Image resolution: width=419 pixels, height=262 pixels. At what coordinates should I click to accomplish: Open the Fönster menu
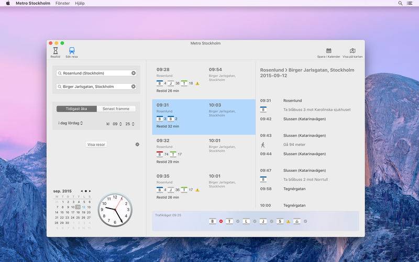pyautogui.click(x=62, y=3)
